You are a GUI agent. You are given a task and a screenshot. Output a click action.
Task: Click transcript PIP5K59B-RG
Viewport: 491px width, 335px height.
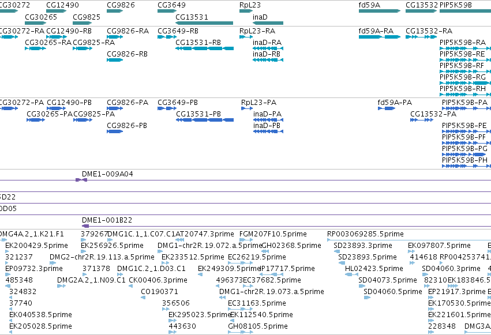click(465, 83)
